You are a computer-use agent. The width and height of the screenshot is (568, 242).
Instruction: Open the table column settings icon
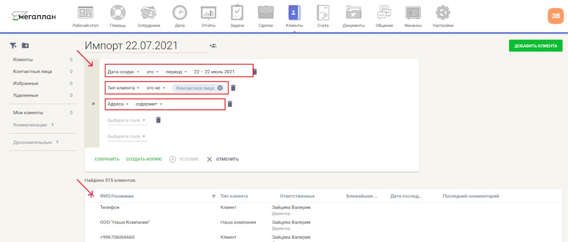click(x=92, y=196)
